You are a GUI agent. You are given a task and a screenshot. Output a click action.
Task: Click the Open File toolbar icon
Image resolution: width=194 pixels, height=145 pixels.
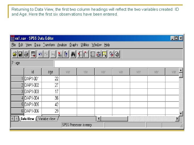click(x=15, y=54)
